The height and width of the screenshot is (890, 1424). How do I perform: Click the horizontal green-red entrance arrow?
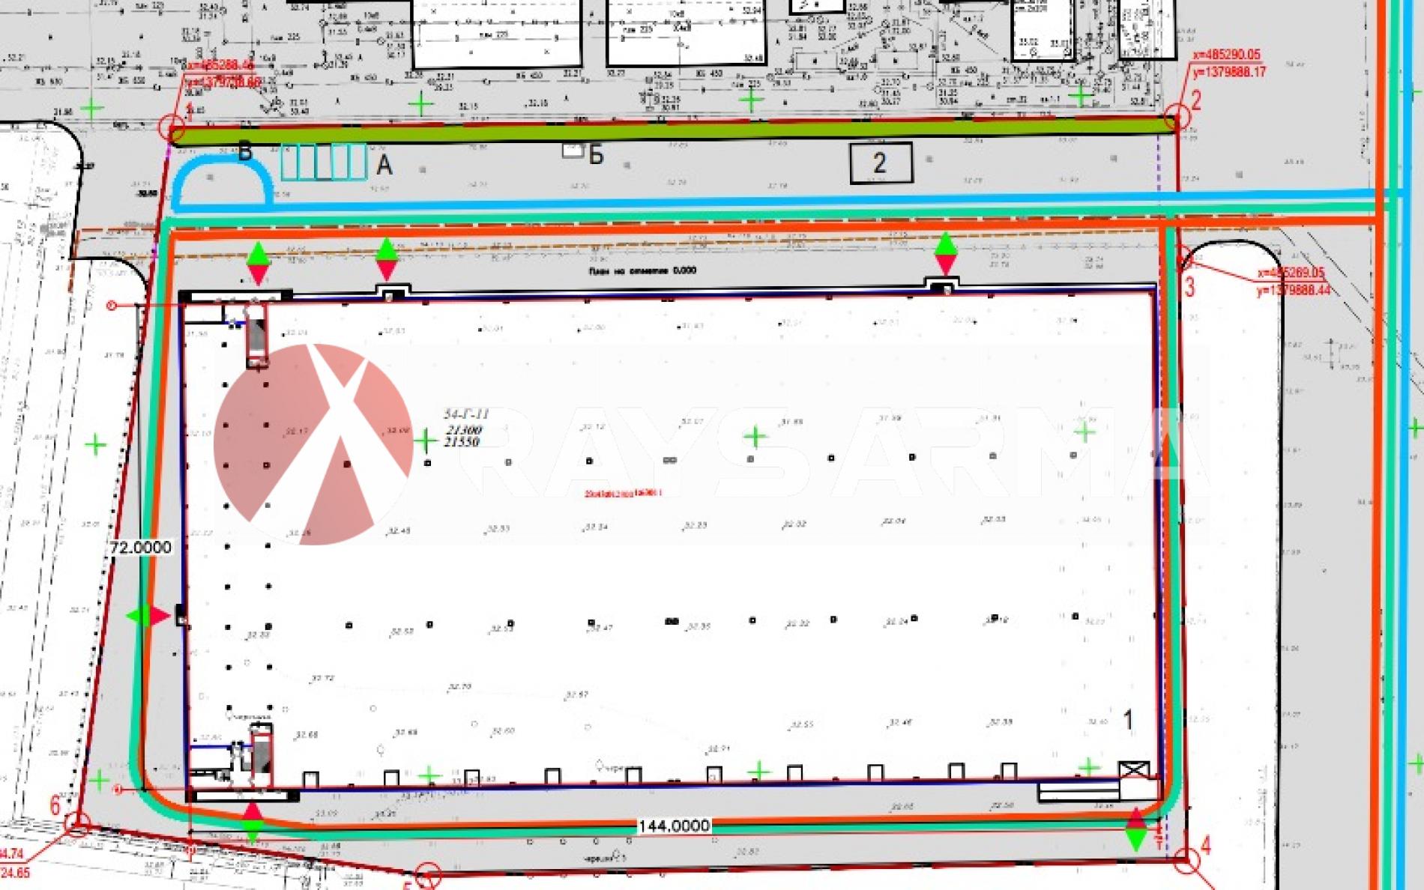pyautogui.click(x=148, y=616)
